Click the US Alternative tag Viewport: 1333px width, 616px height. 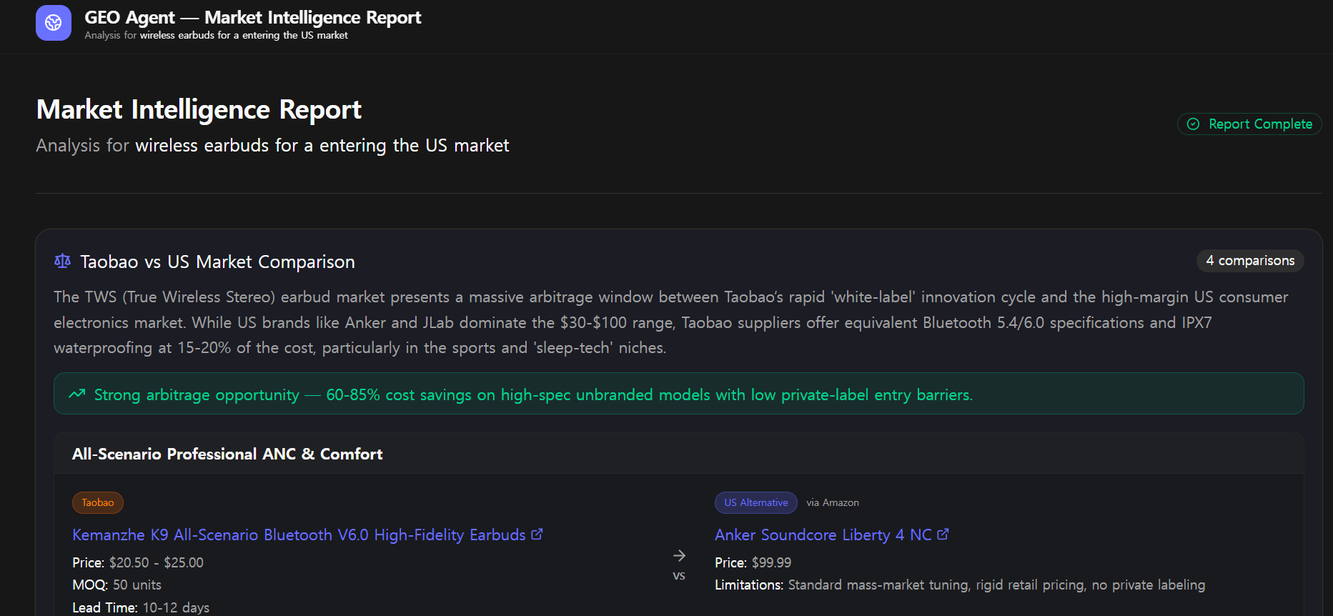tap(756, 502)
